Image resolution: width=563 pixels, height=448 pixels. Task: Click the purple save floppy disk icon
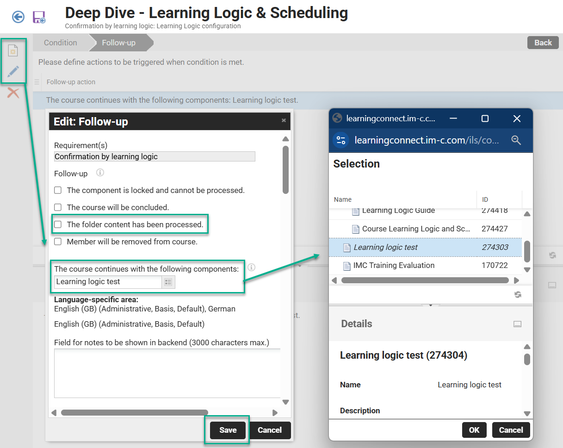click(x=39, y=17)
